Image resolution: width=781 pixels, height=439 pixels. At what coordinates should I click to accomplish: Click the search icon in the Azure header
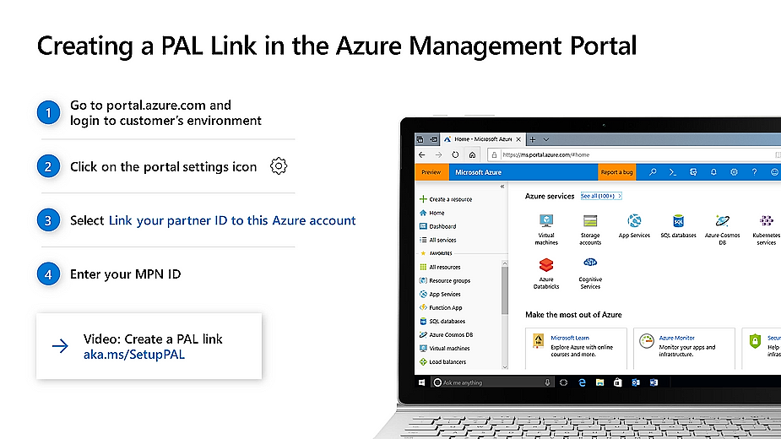pos(653,172)
